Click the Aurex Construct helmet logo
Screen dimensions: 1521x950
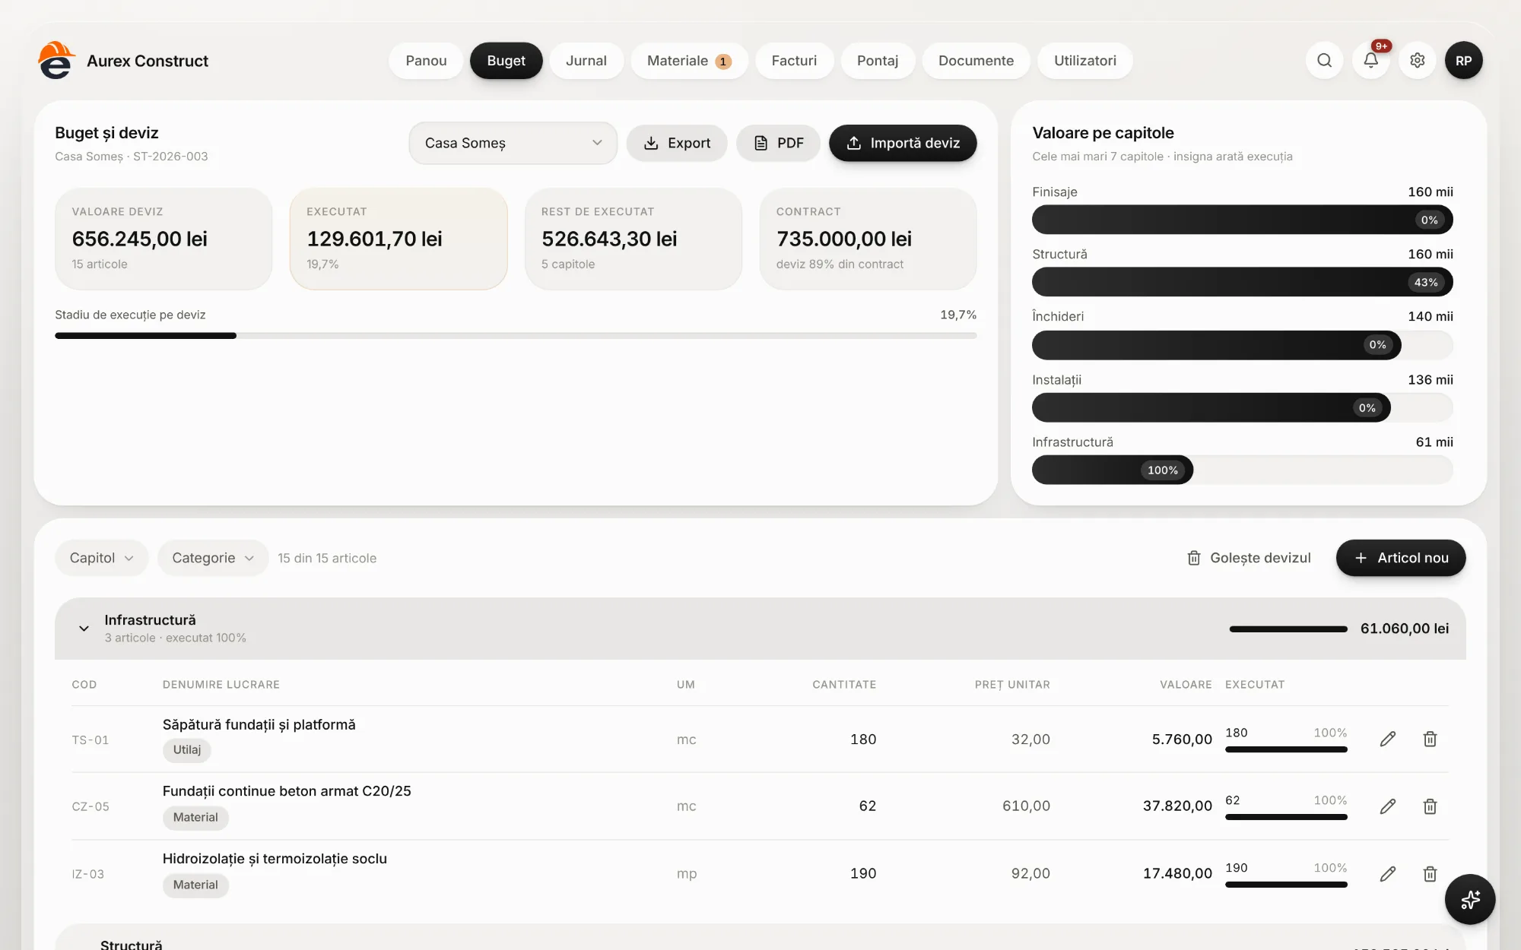point(56,60)
